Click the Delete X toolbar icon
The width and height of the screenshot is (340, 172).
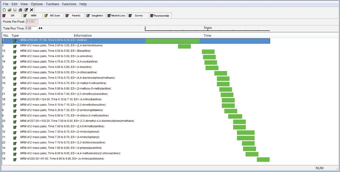[32, 10]
